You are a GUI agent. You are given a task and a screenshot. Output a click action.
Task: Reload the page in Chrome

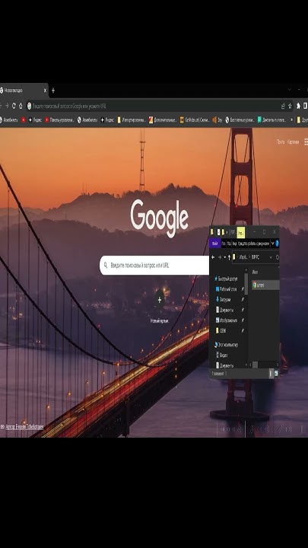coord(14,106)
